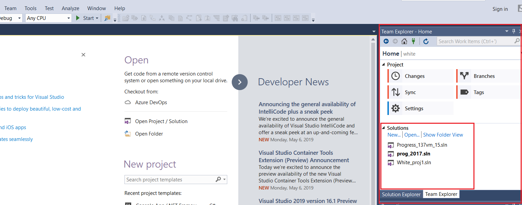The image size is (522, 205).
Task: Click the green Manage Connections plug icon
Action: click(x=413, y=41)
